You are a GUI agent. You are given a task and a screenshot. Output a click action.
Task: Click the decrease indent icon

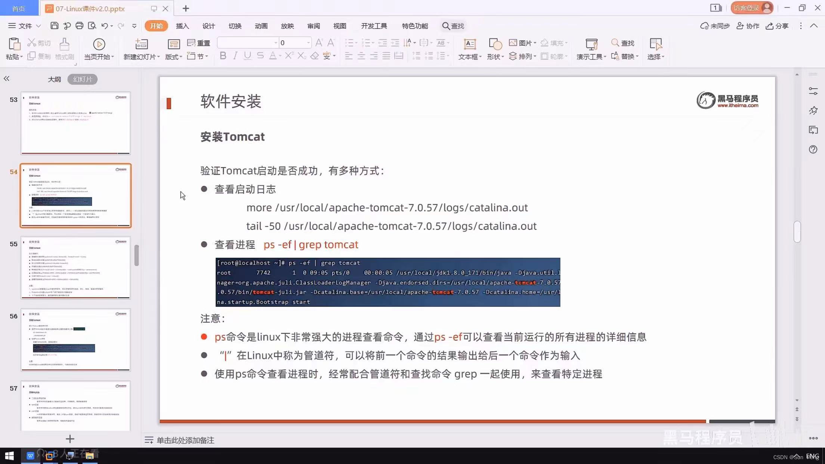pyautogui.click(x=382, y=43)
